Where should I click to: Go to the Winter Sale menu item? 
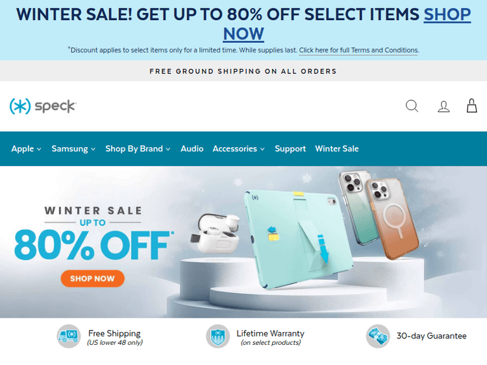(x=336, y=149)
